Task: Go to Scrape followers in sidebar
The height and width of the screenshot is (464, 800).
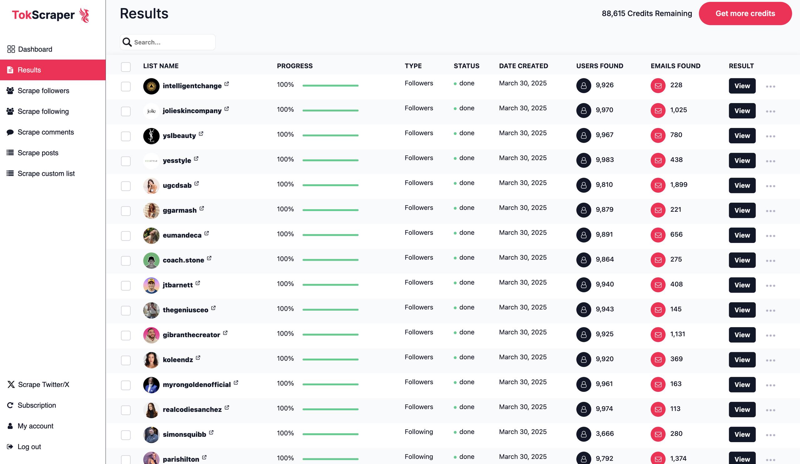Action: point(43,91)
